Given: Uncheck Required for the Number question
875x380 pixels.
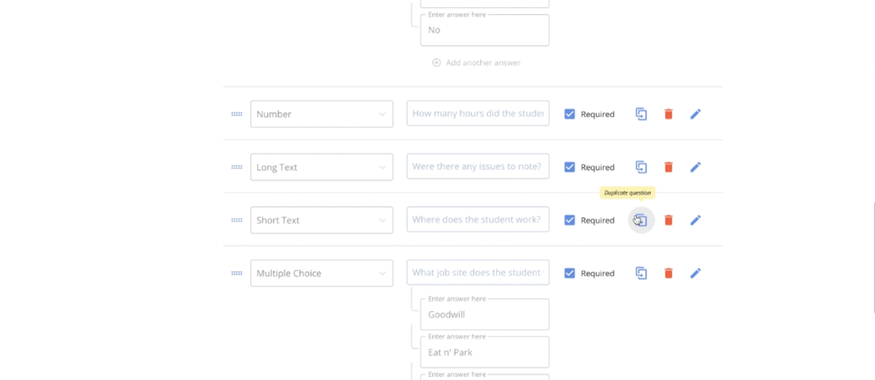Looking at the screenshot, I should click(569, 114).
